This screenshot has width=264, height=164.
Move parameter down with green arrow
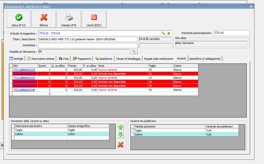click(x=120, y=135)
